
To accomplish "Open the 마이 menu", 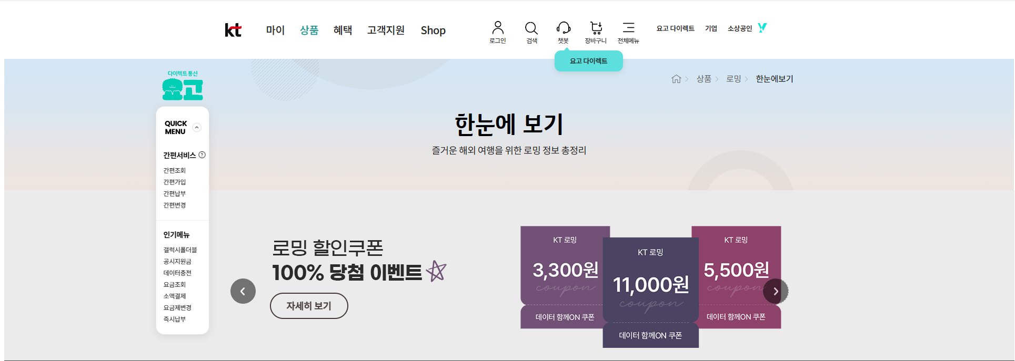I will pos(275,30).
